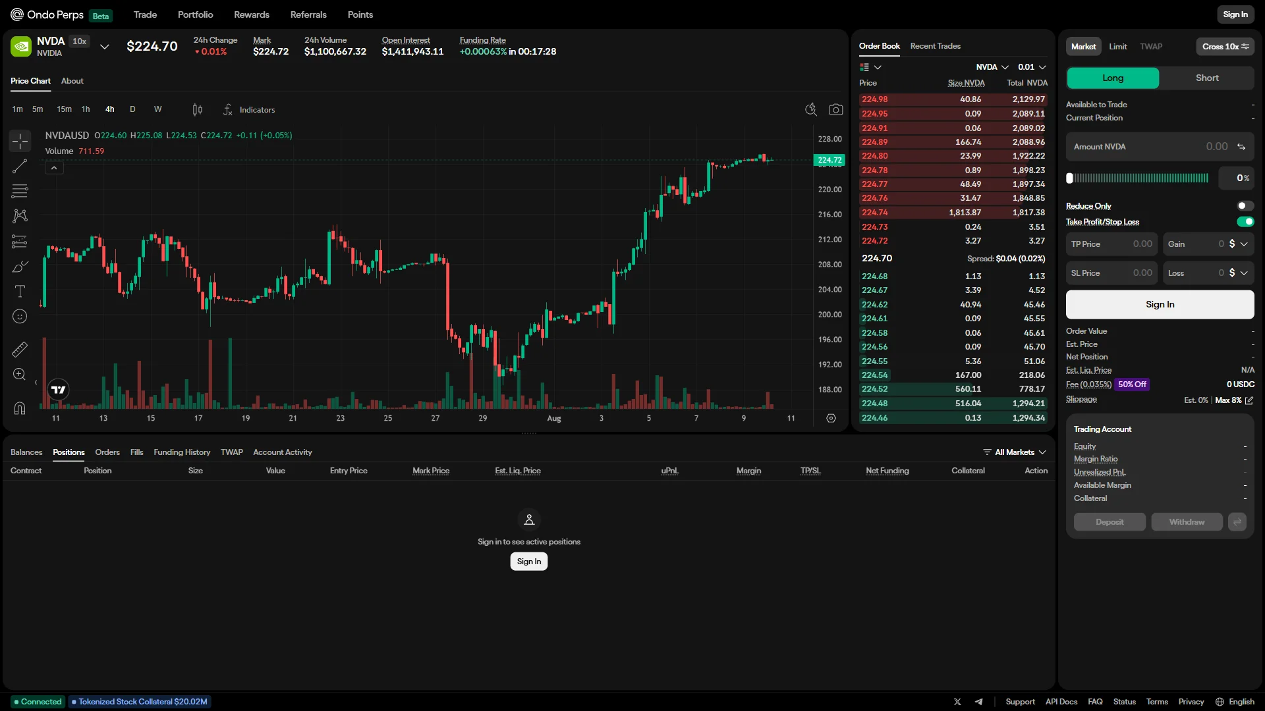1265x711 pixels.
Task: Toggle the Reduce Only switch
Action: point(1245,206)
